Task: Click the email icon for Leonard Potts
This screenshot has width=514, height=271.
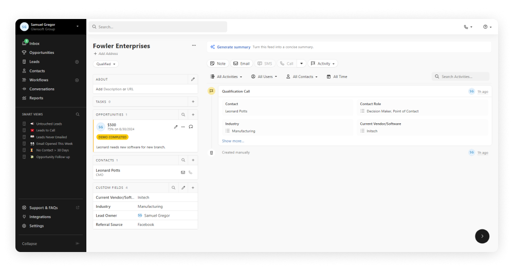Action: (x=182, y=172)
